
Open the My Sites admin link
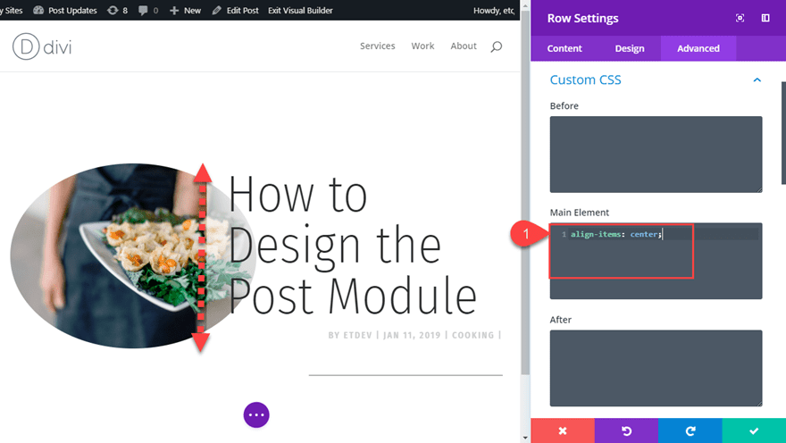coord(12,10)
